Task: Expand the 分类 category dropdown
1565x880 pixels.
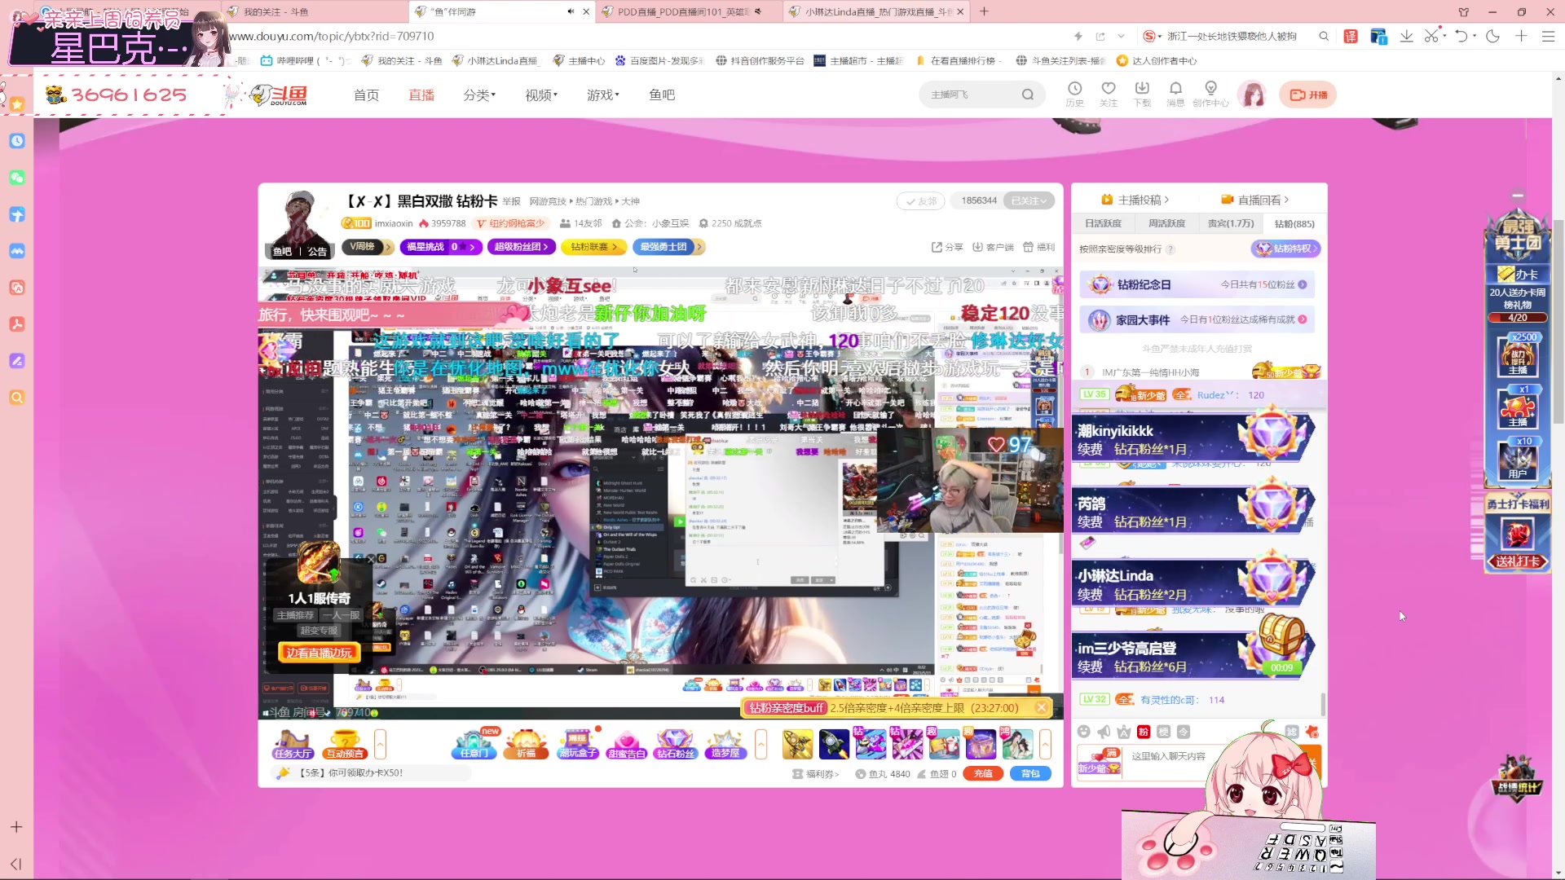Action: (479, 95)
